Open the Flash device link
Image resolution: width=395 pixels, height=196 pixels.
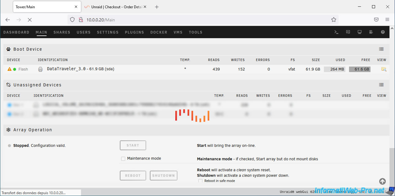23,69
